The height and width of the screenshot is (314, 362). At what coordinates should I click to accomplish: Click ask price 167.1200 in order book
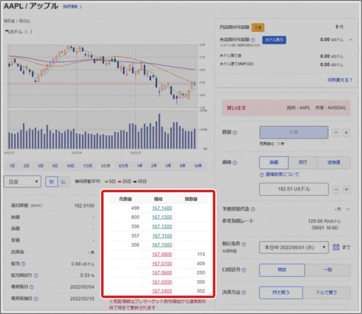(x=162, y=227)
